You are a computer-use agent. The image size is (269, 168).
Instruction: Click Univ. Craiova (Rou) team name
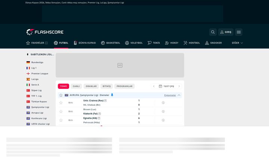coord(93,101)
